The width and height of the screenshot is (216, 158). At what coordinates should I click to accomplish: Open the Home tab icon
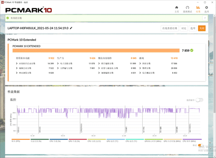coord(177,7)
